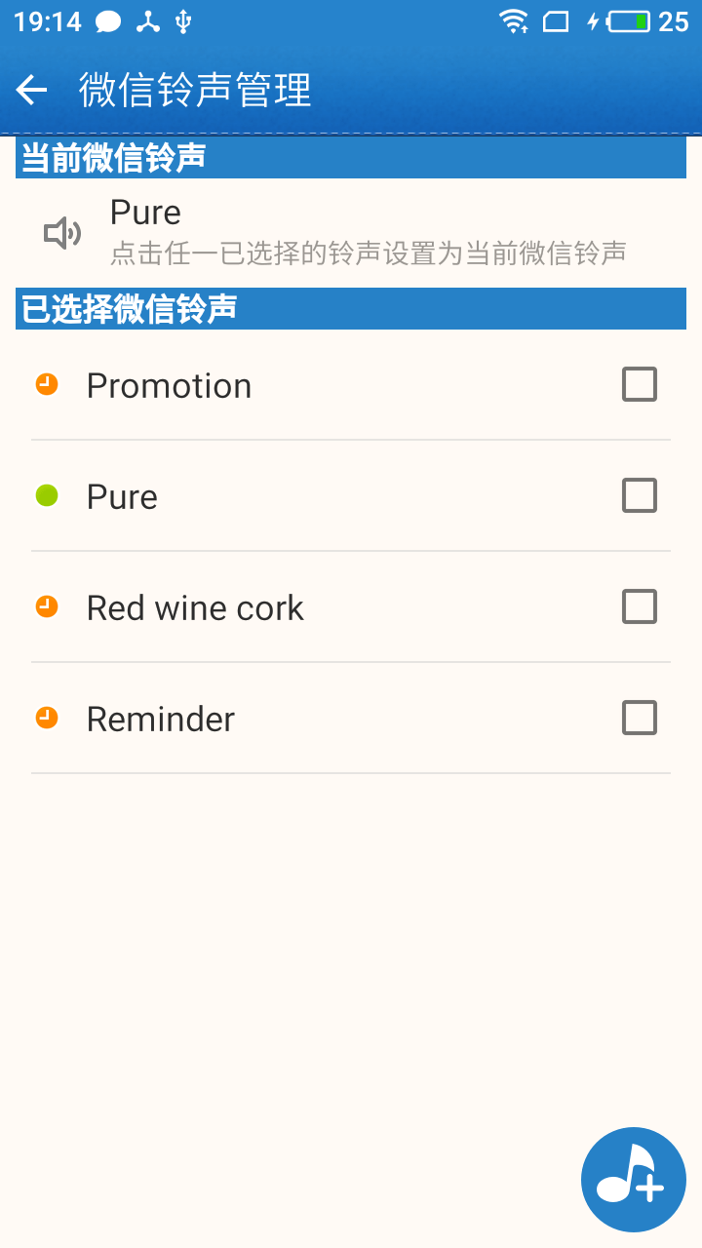Viewport: 702px width, 1248px height.
Task: Tap the 微信铃声管理 title
Action: [x=195, y=91]
